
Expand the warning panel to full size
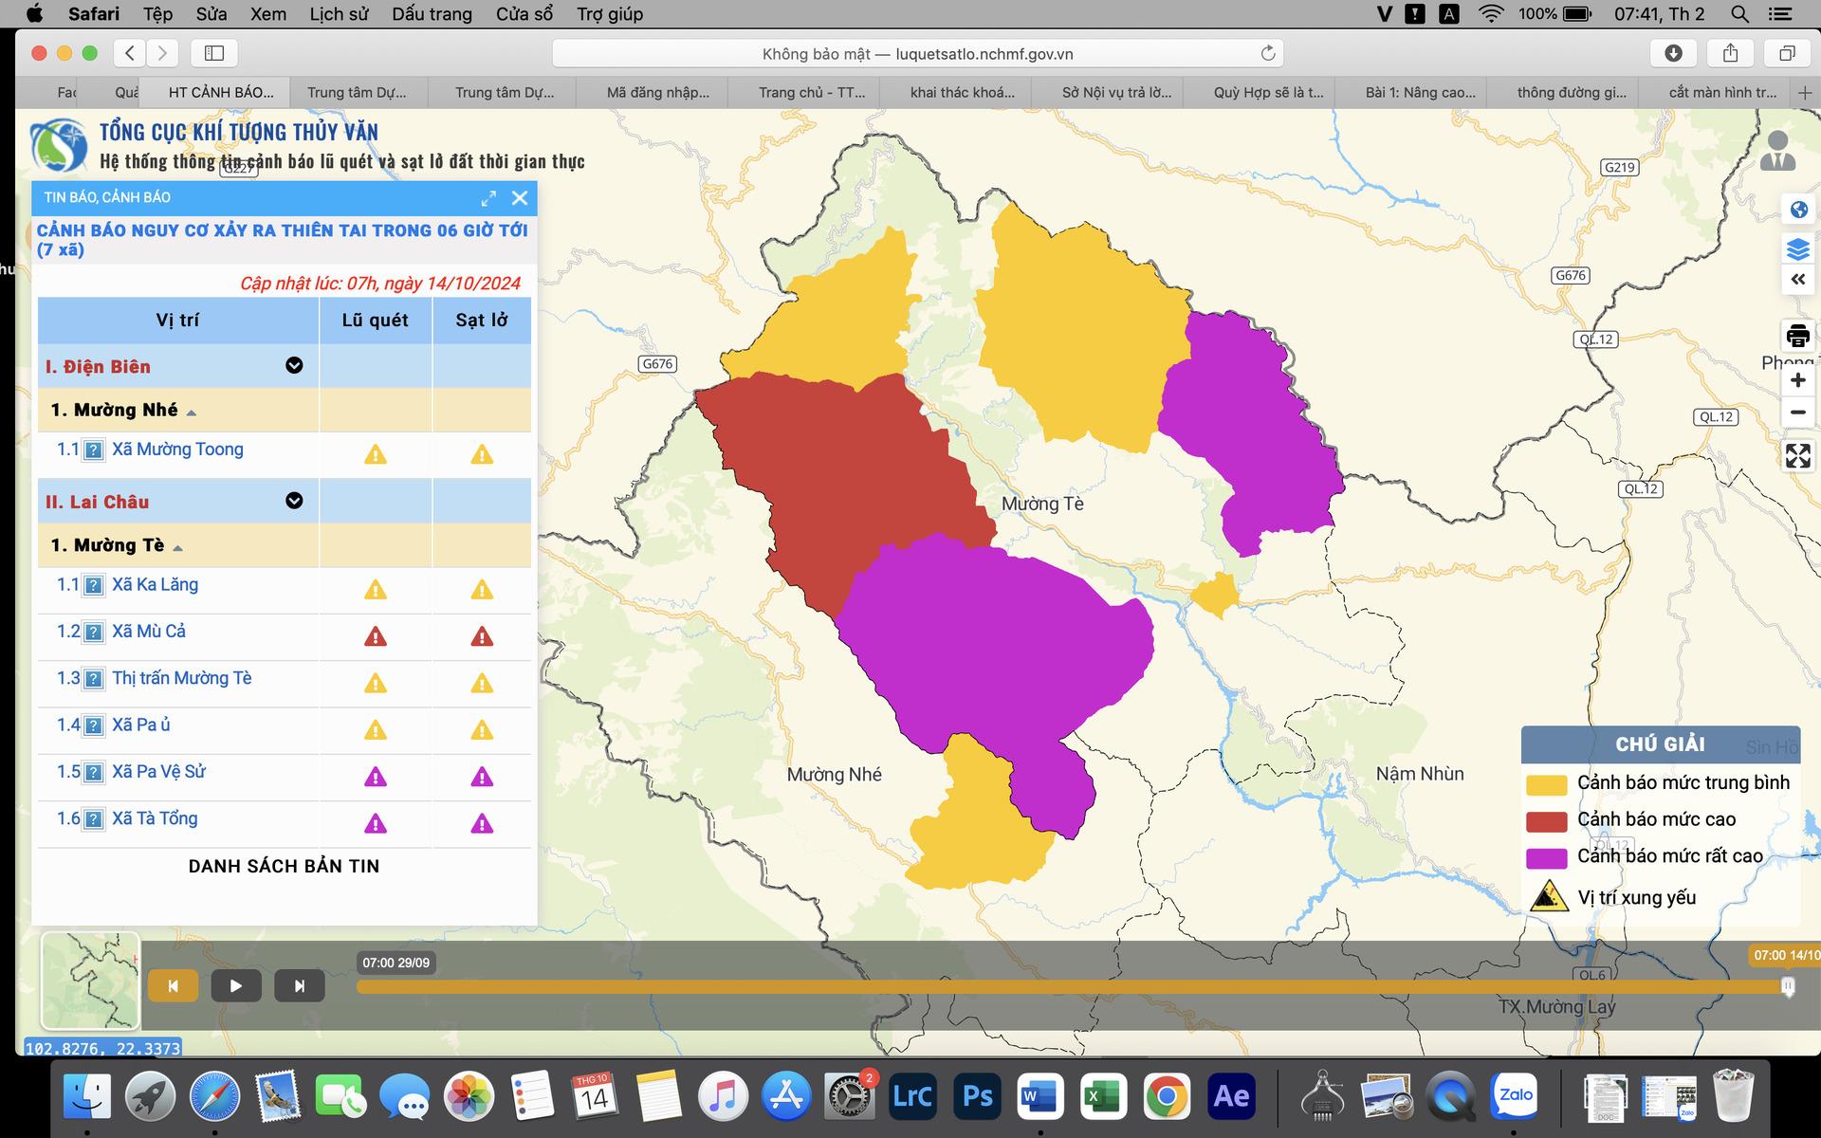coord(488,198)
